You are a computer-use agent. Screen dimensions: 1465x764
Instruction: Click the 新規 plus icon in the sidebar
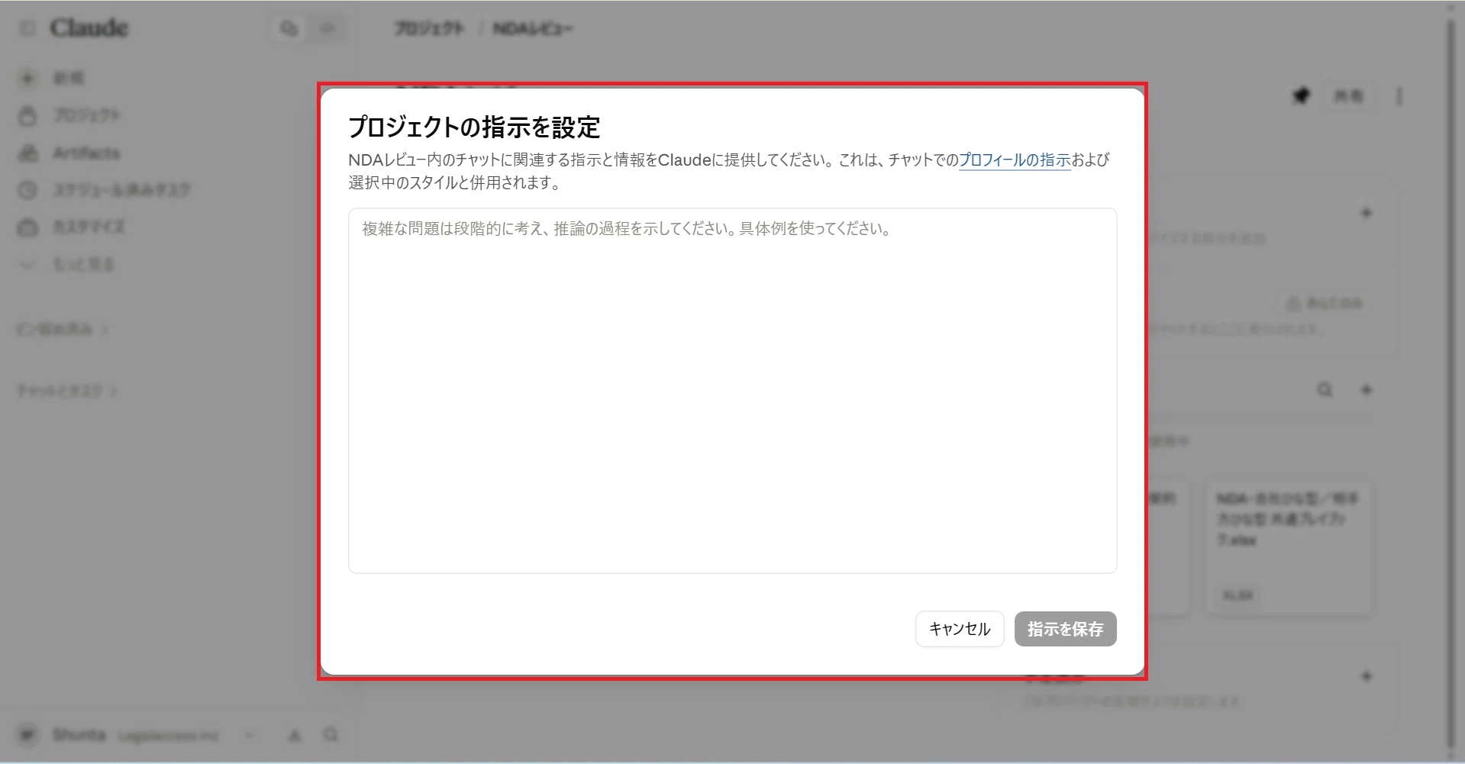pos(27,78)
